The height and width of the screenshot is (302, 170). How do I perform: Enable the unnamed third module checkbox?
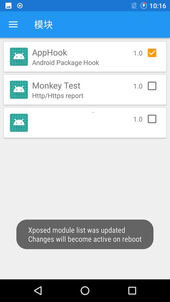(152, 119)
